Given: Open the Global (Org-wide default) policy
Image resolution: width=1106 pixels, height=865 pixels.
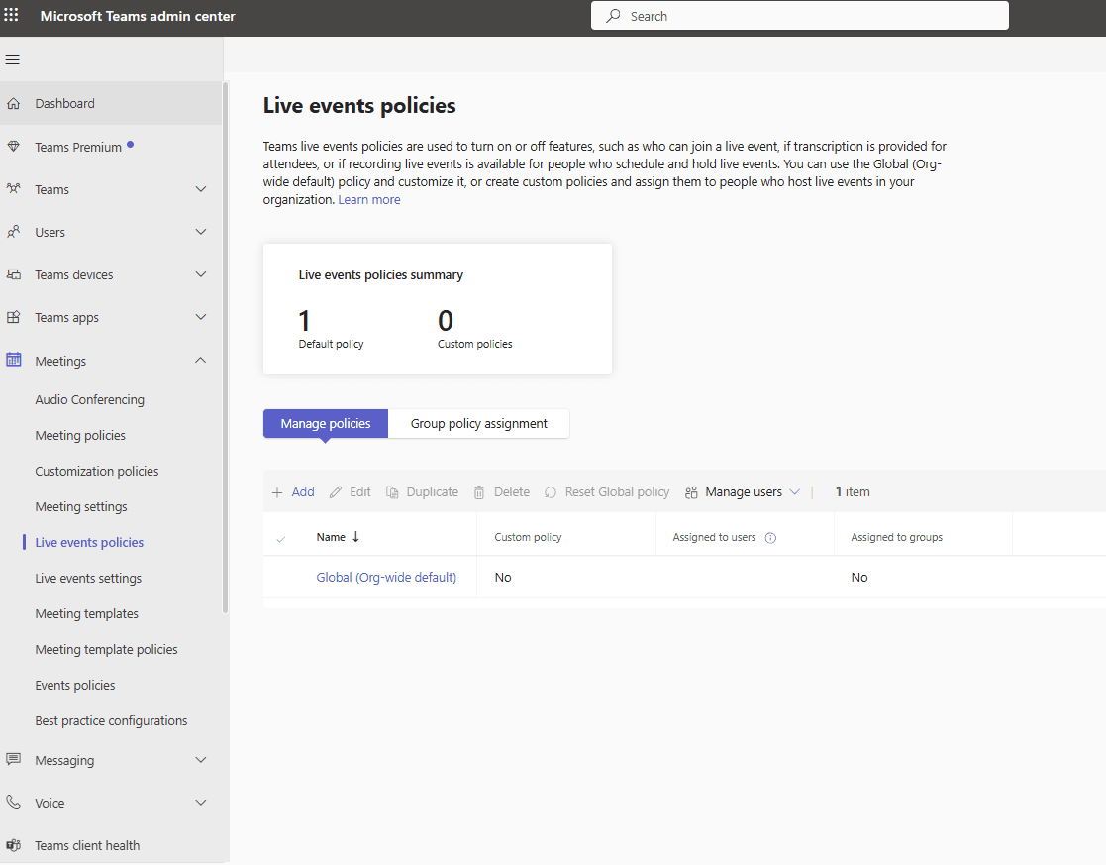Looking at the screenshot, I should tap(386, 577).
